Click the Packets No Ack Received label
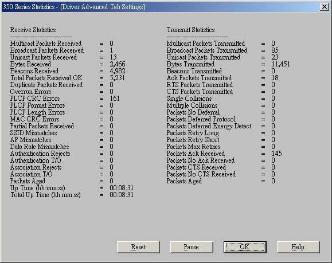 coord(201,160)
